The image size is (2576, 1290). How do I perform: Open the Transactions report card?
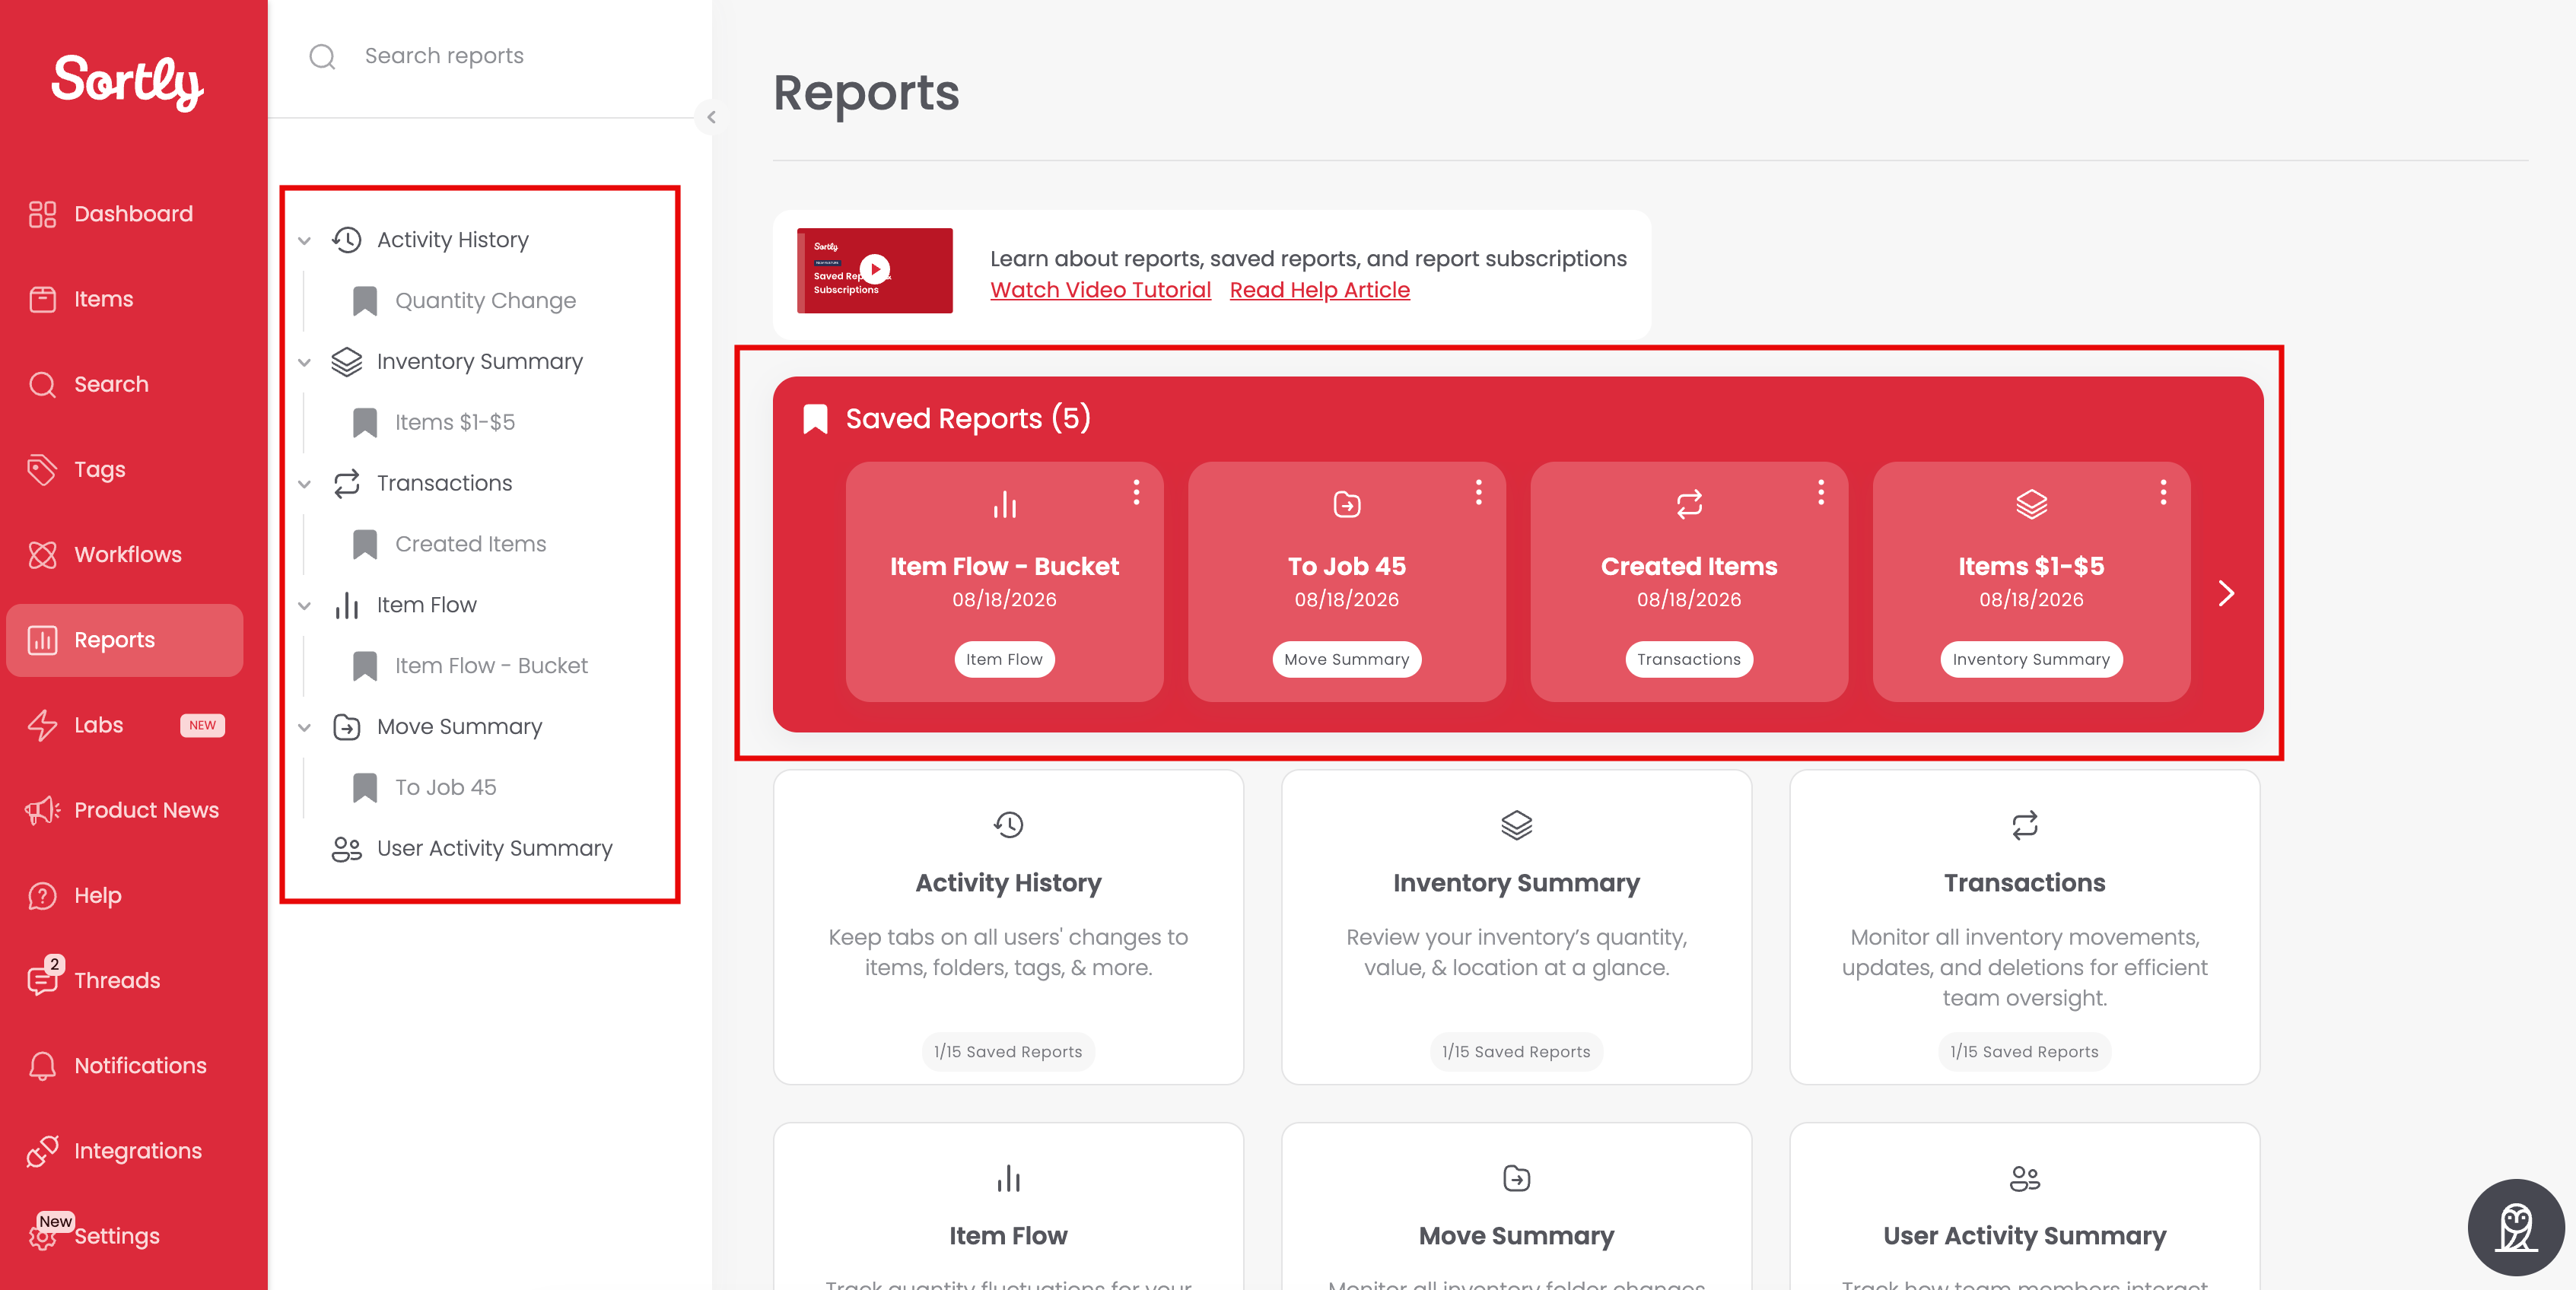pyautogui.click(x=2024, y=927)
